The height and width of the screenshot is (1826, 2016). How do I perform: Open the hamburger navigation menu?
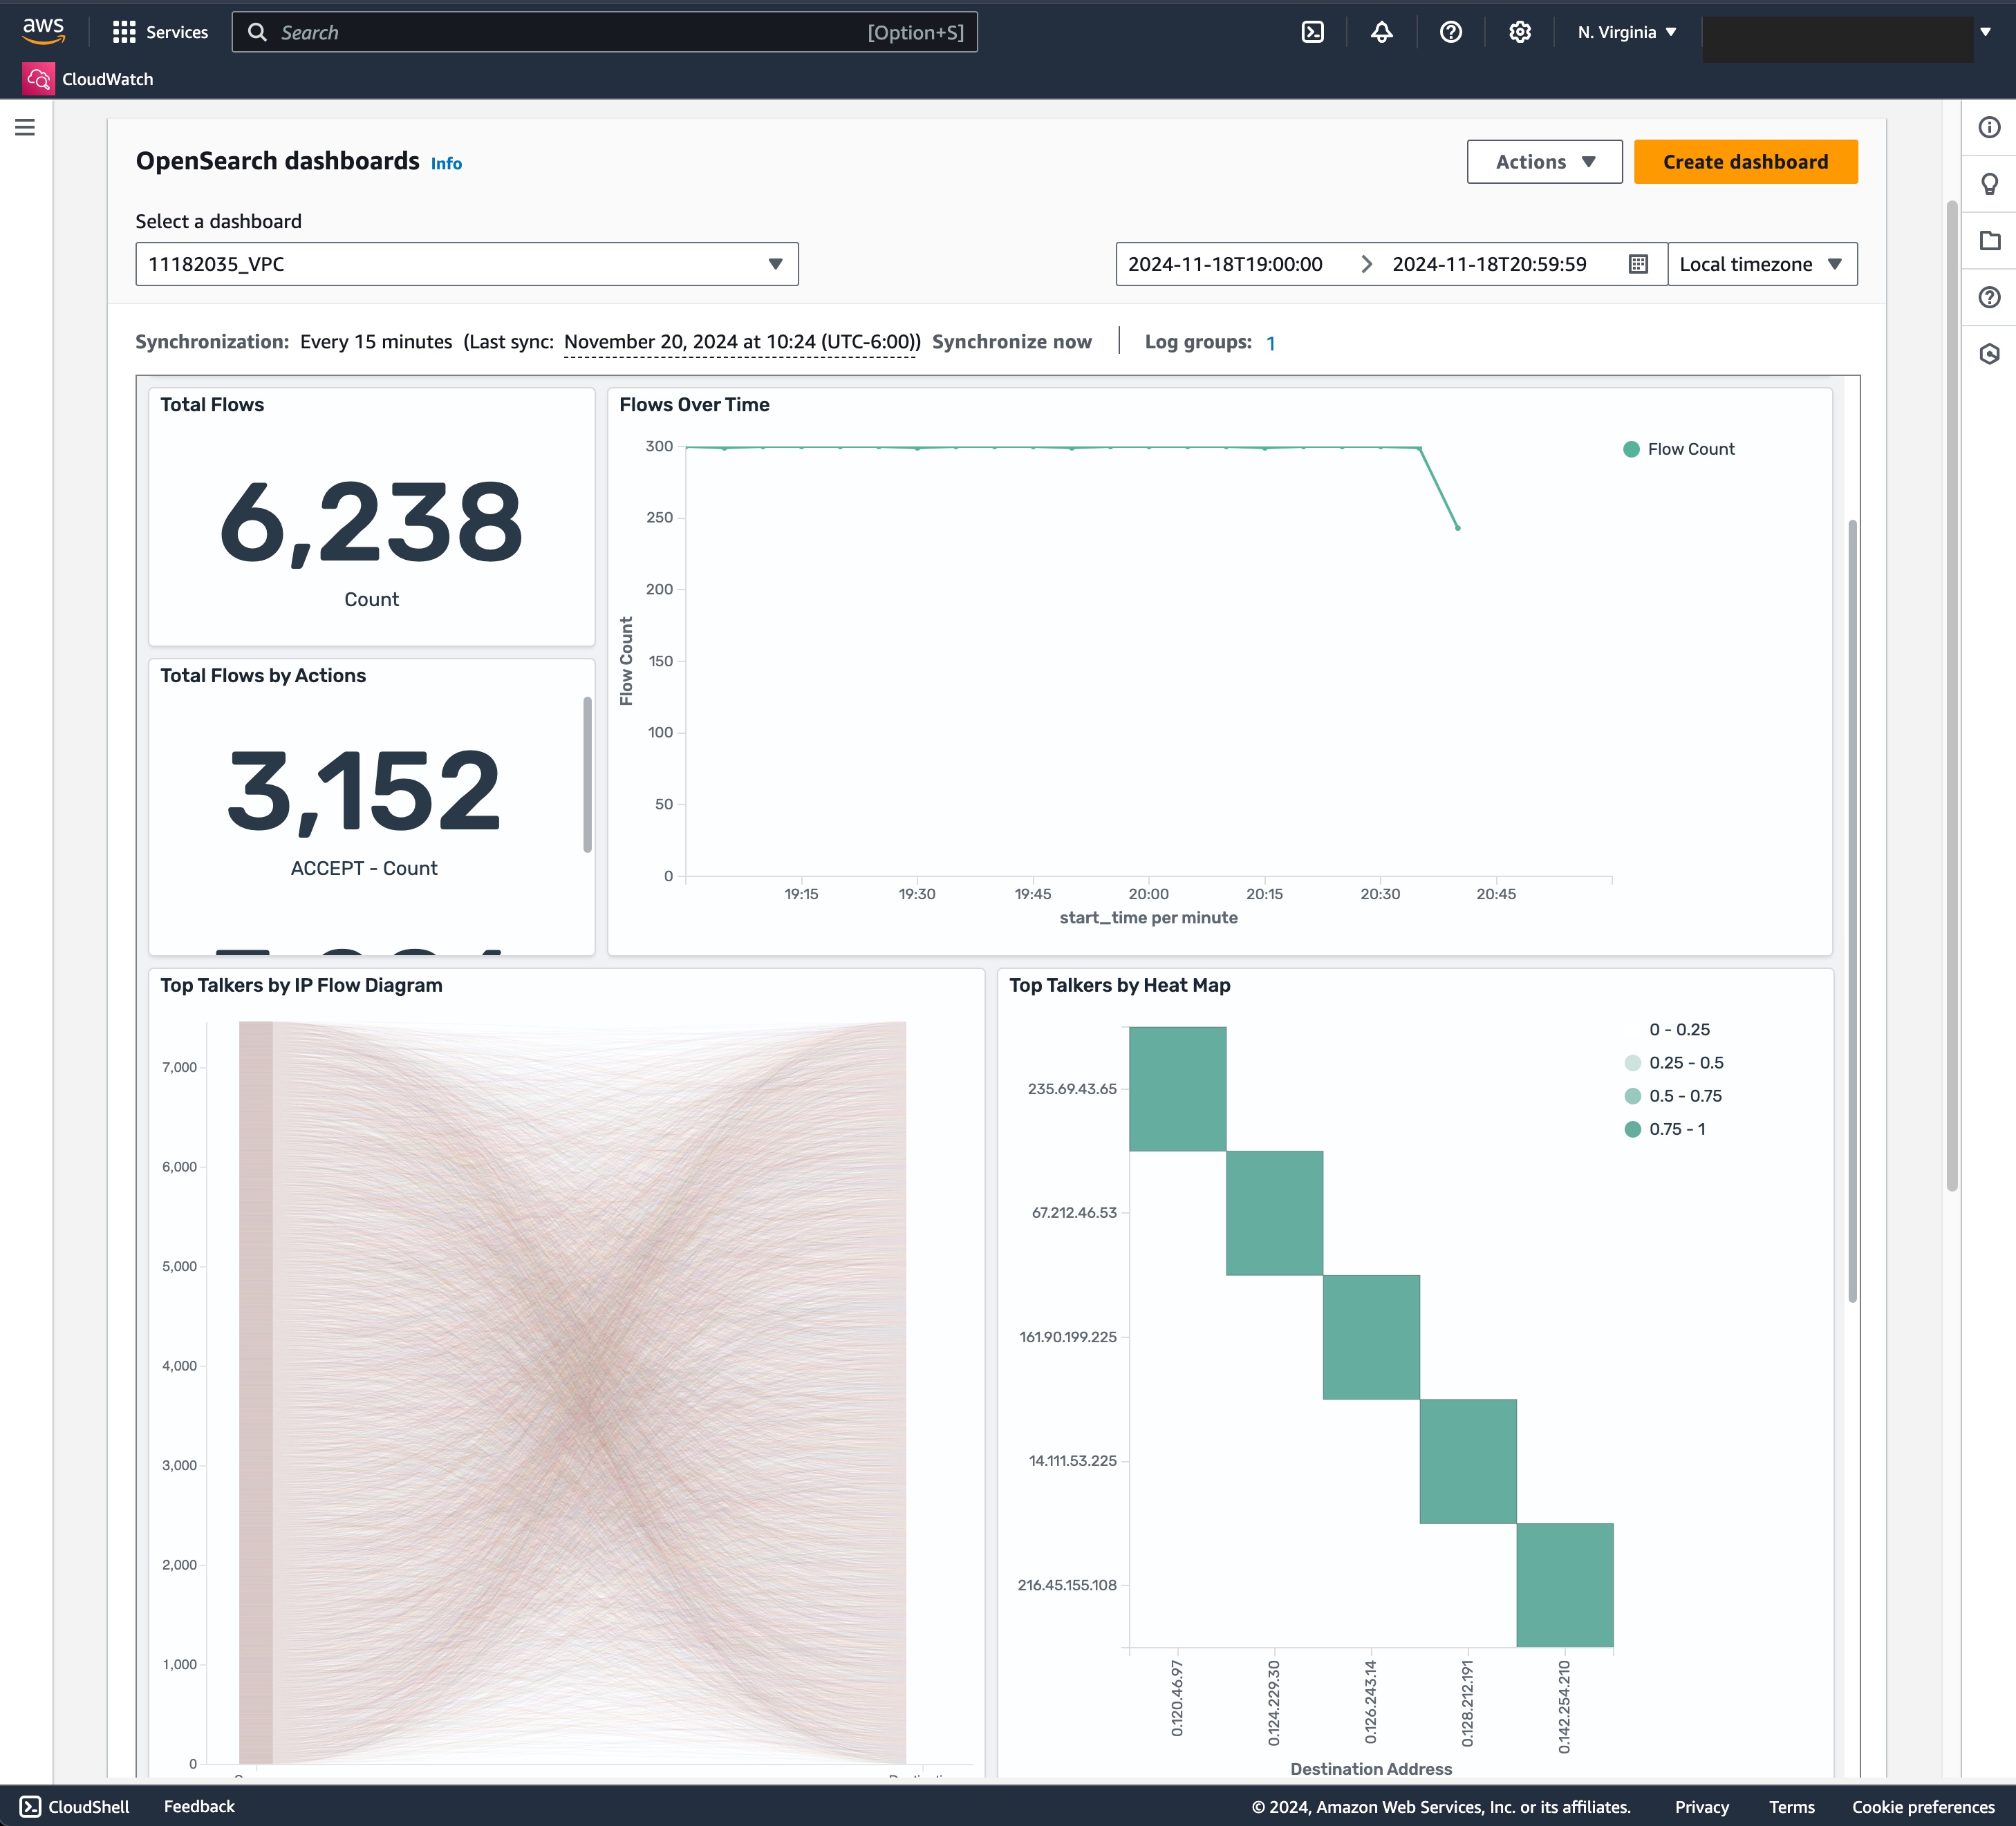25,127
